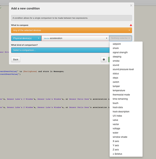
Task: Open the 'Select a comparison...' dropdown
Action: tap(60, 50)
